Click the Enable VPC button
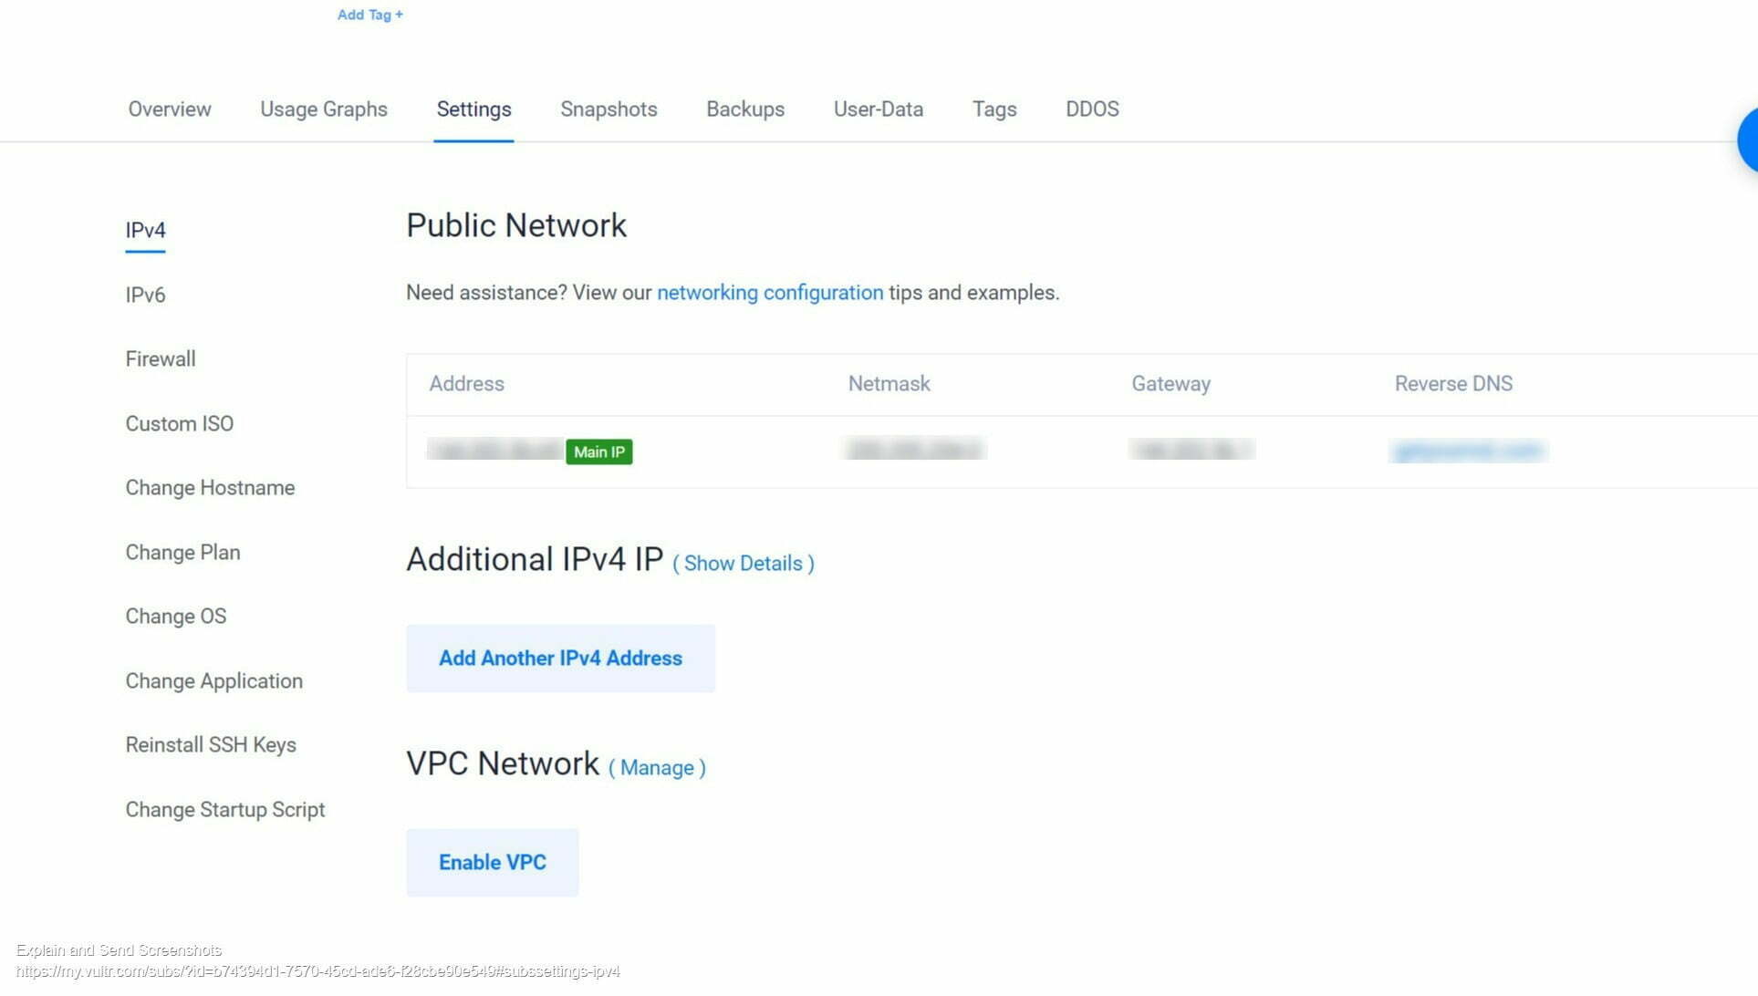 [x=492, y=862]
